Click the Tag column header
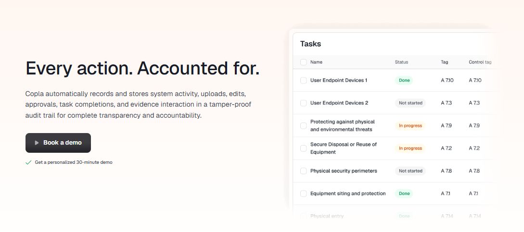The width and height of the screenshot is (524, 232). pyautogui.click(x=444, y=62)
